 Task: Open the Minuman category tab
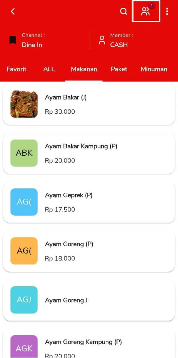(154, 69)
